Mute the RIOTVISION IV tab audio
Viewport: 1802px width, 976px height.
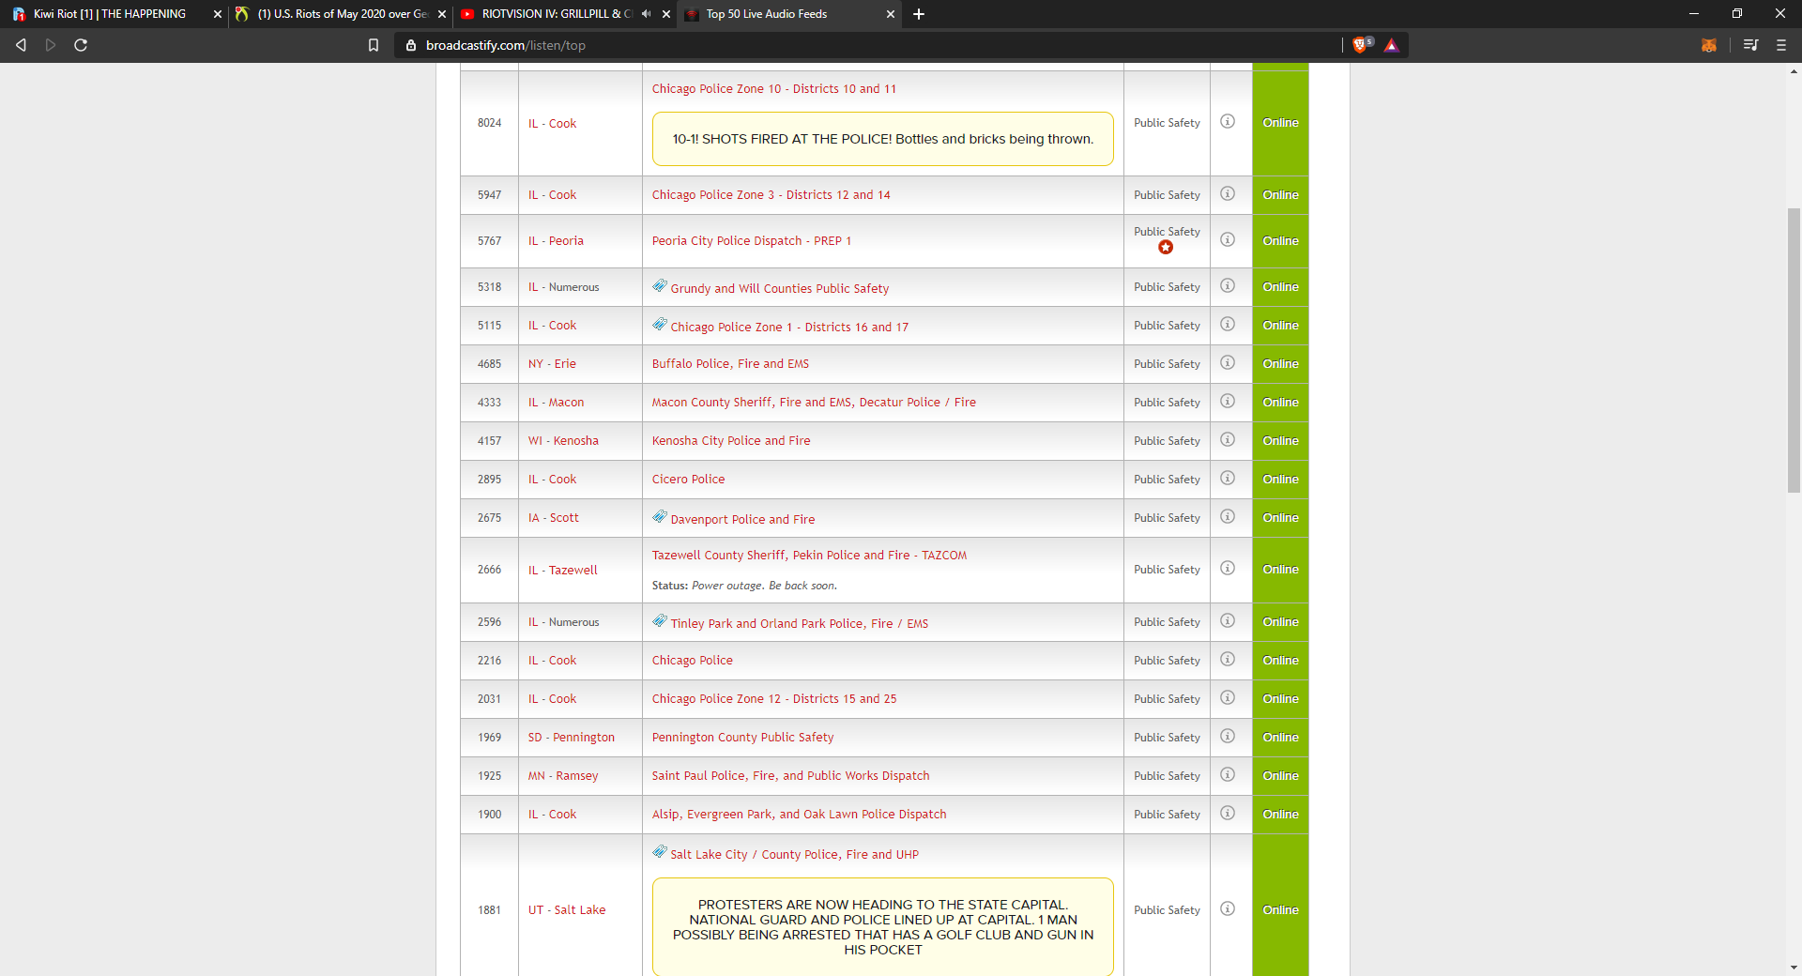click(x=646, y=14)
